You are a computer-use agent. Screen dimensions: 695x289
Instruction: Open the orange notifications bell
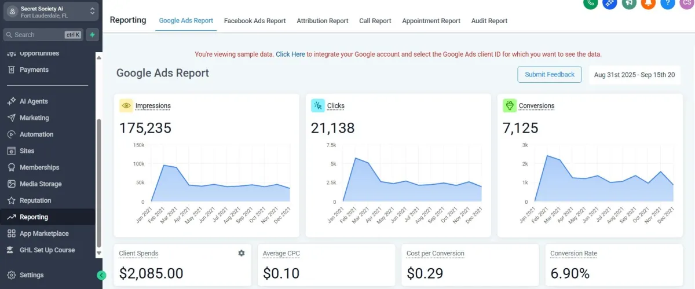[x=648, y=2]
